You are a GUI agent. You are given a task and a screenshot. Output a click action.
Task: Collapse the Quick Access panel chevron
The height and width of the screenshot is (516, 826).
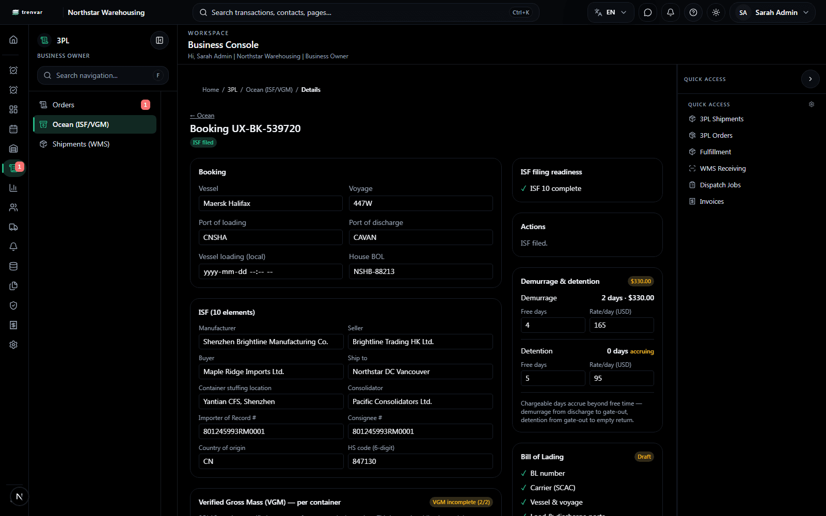tap(811, 79)
